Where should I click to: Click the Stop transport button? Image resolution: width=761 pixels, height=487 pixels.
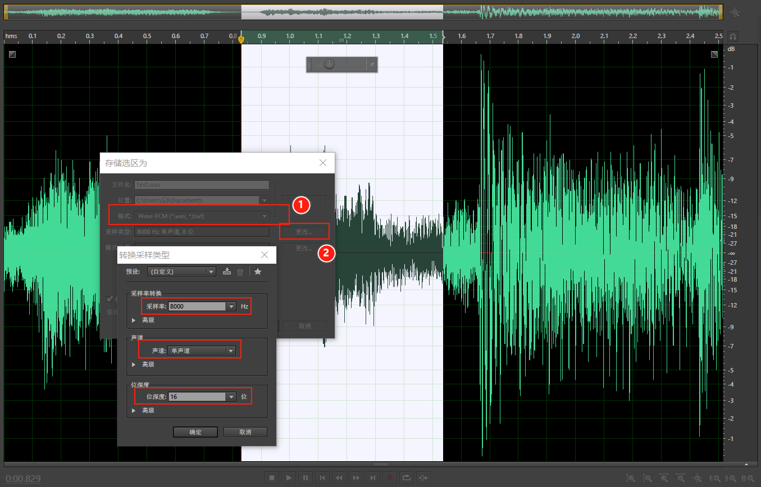pyautogui.click(x=272, y=477)
